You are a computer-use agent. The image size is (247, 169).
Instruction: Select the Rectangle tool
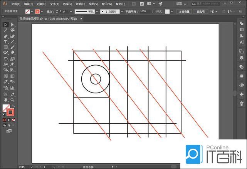6,47
